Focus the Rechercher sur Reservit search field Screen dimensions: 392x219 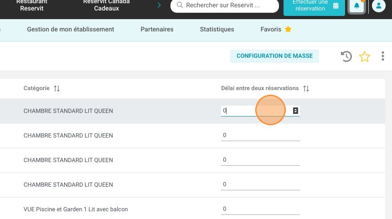[225, 5]
